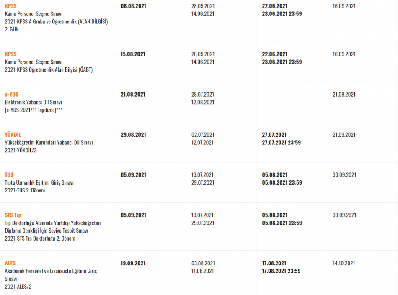Click ALES result date 14.10.2021
Screen dimensions: 398x295
pyautogui.click(x=344, y=263)
